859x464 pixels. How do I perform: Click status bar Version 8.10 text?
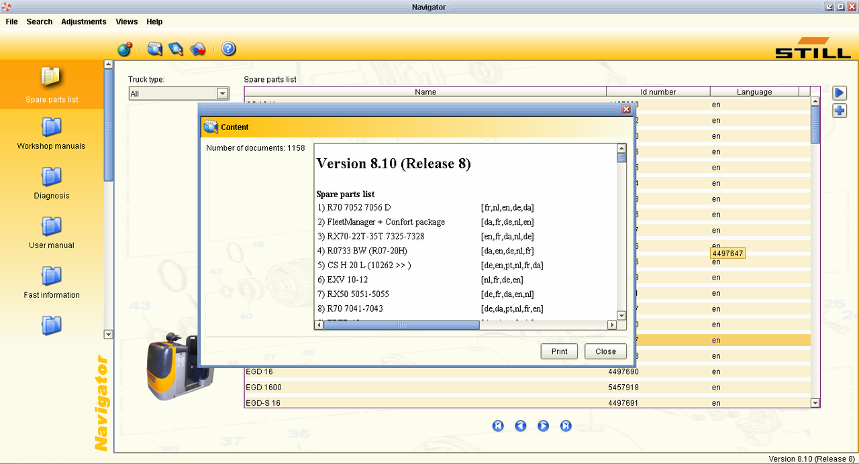811,459
